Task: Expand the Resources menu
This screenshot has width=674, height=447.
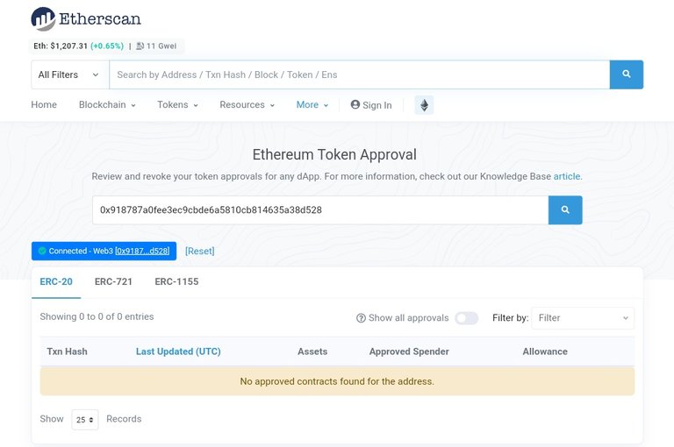Action: (x=247, y=105)
